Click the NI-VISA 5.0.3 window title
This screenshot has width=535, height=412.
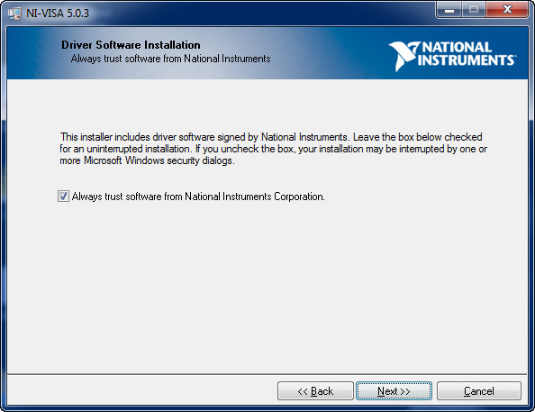[x=58, y=14]
